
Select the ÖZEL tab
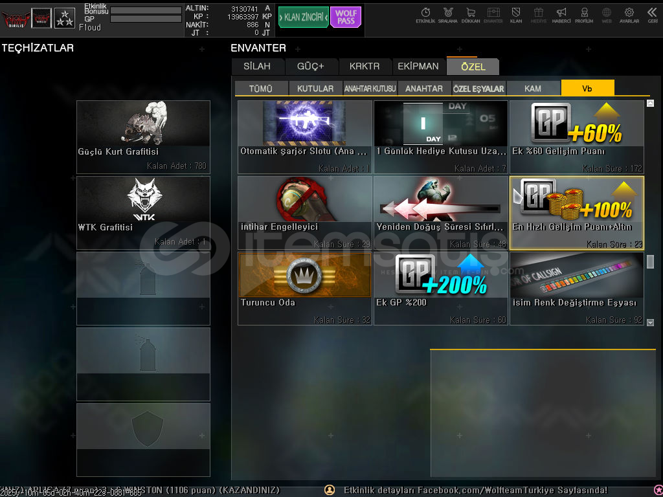(x=473, y=67)
